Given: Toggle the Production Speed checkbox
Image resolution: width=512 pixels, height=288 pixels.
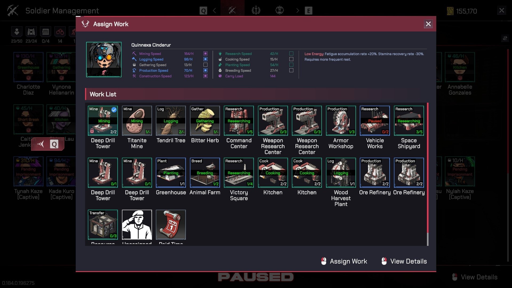Looking at the screenshot, I should pos(205,70).
